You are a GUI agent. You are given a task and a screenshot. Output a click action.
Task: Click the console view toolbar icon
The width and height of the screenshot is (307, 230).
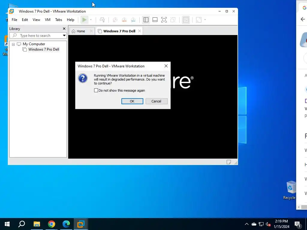pos(186,20)
